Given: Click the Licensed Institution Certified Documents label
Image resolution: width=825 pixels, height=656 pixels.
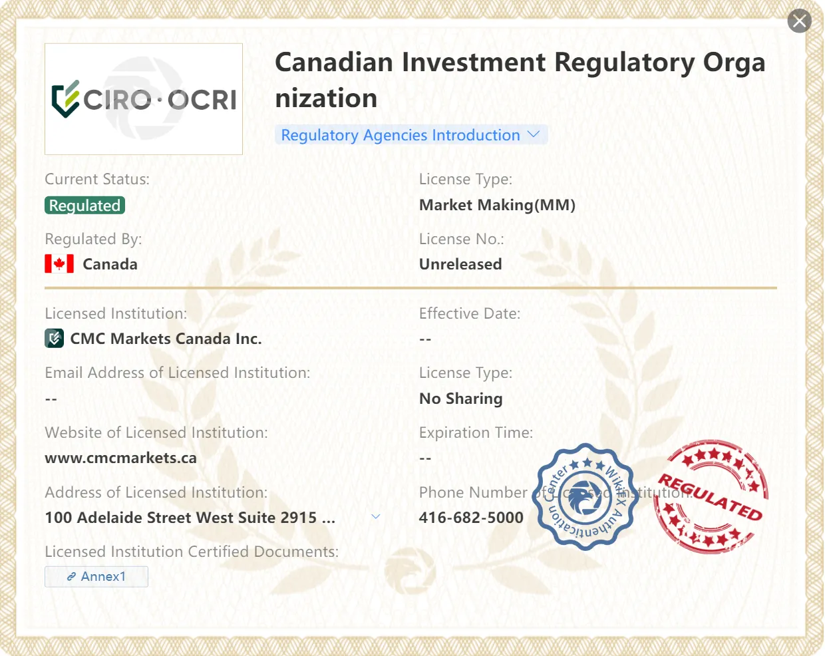Looking at the screenshot, I should 192,552.
